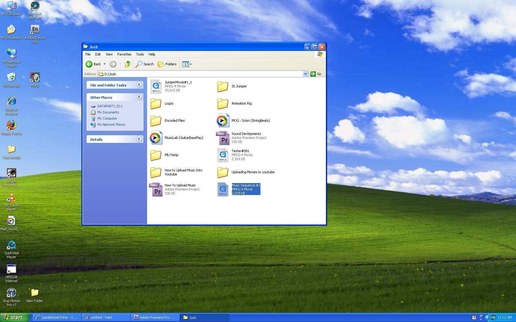Open the Forward history dropdown arrow
Image resolution: width=516 pixels, height=322 pixels.
click(x=120, y=64)
